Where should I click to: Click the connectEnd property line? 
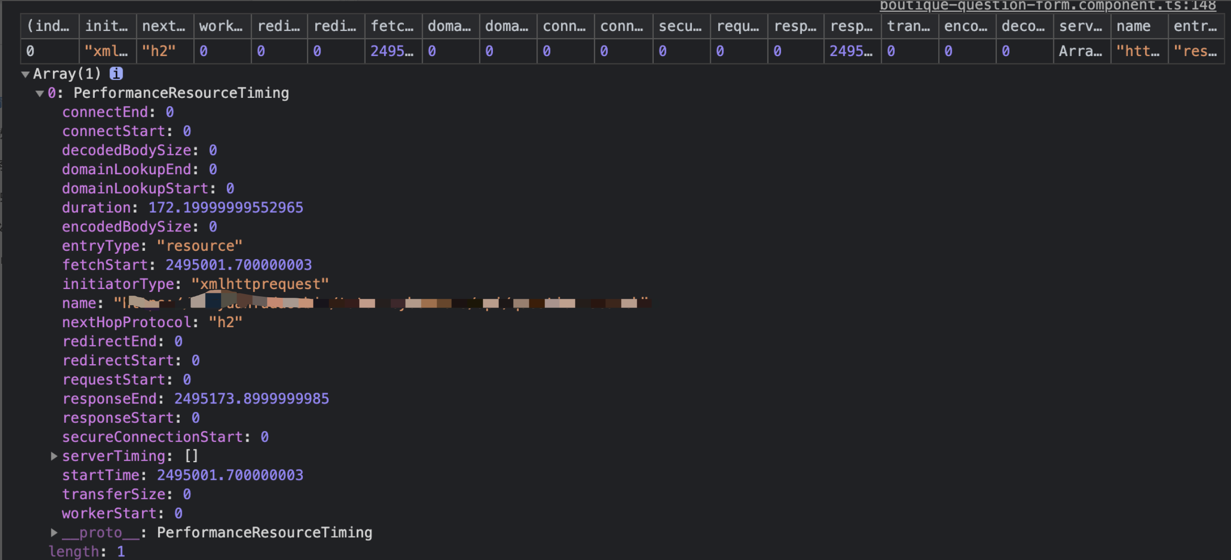(x=118, y=112)
